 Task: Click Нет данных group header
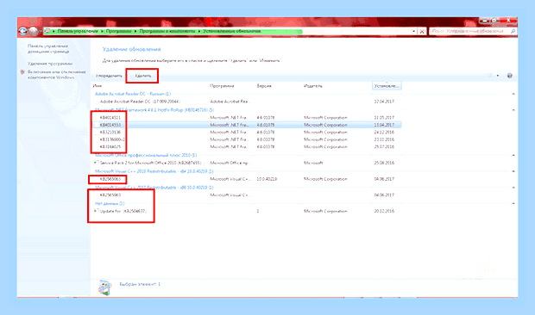110,203
